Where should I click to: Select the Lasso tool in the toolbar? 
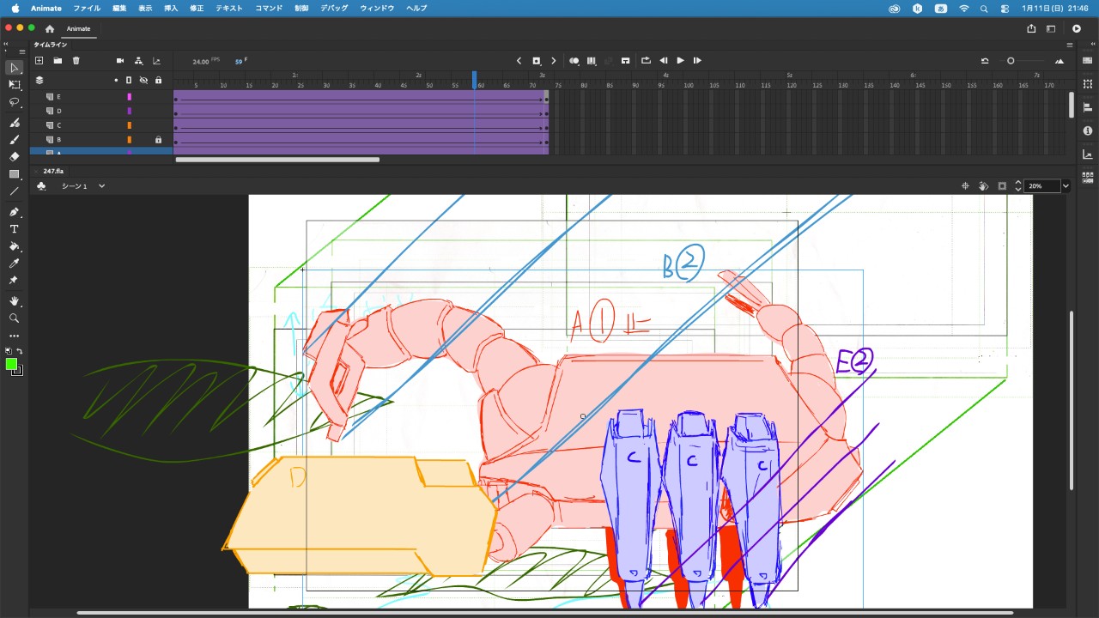click(x=14, y=102)
